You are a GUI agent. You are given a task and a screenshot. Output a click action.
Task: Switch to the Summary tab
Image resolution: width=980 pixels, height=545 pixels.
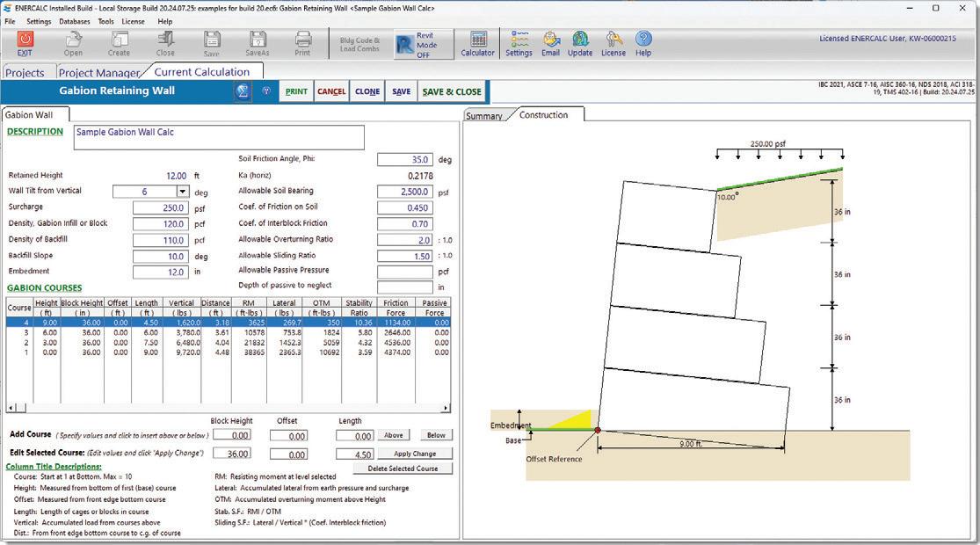point(484,116)
